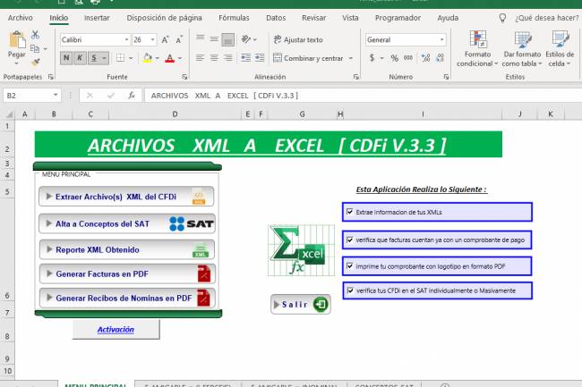Image resolution: width=582 pixels, height=387 pixels.
Task: Click the insert function fx icon
Action: click(132, 96)
